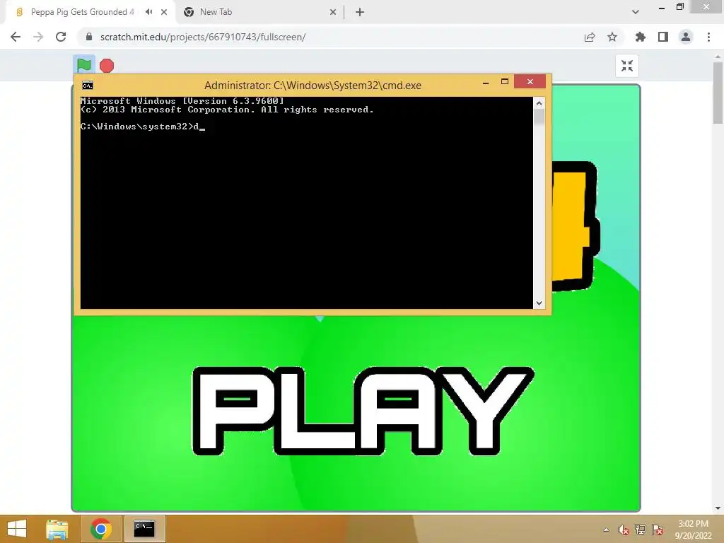The image size is (724, 543).
Task: Open Chrome tab search chevron
Action: coord(636,12)
